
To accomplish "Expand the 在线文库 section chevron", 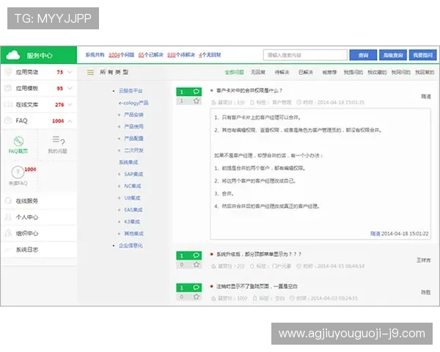I will point(70,104).
